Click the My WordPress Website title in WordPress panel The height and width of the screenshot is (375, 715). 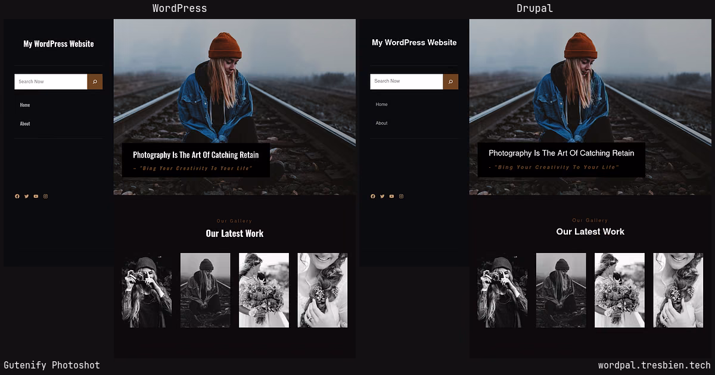point(58,44)
